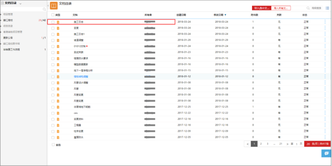Click the sort arrow on the 修改日期 column
Image resolution: width=332 pixels, height=166 pixels.
pos(225,15)
